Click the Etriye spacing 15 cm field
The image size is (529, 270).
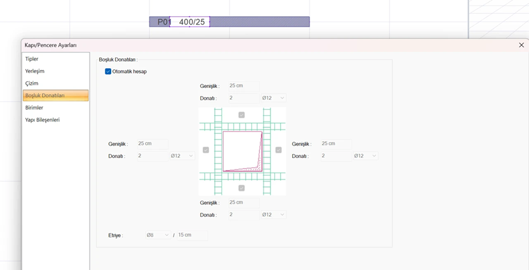point(192,235)
